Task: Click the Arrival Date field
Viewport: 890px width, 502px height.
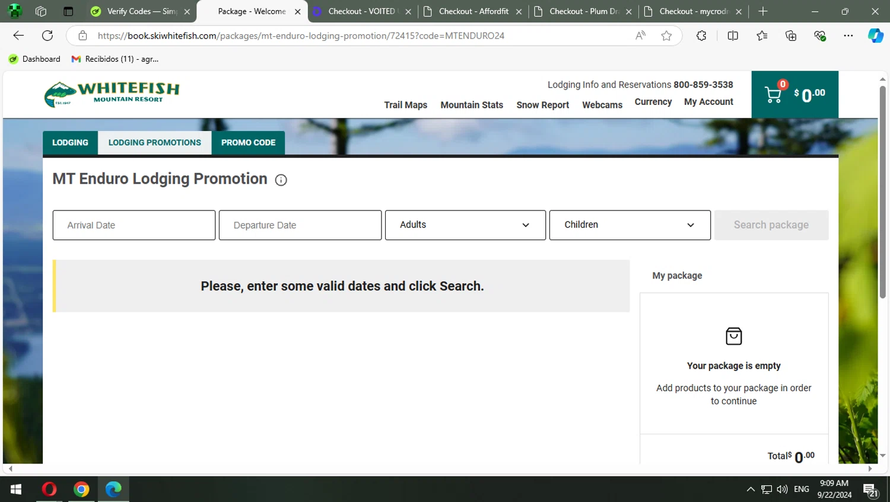Action: (134, 225)
